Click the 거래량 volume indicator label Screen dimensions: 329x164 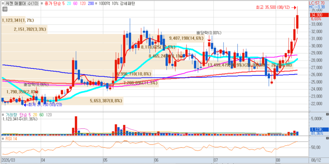point(11,115)
